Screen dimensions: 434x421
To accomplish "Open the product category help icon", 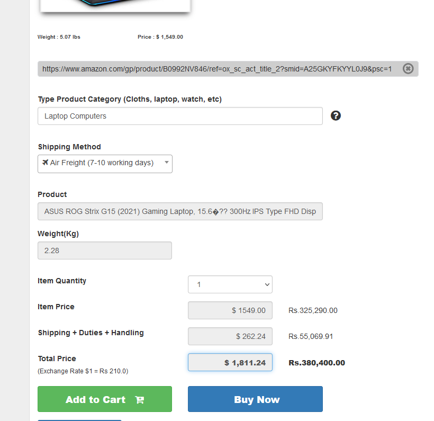I will [x=336, y=116].
